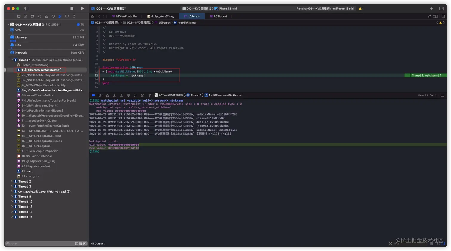This screenshot has height=251, width=451.
Task: Stop the running app with the stop button
Action: point(72,9)
